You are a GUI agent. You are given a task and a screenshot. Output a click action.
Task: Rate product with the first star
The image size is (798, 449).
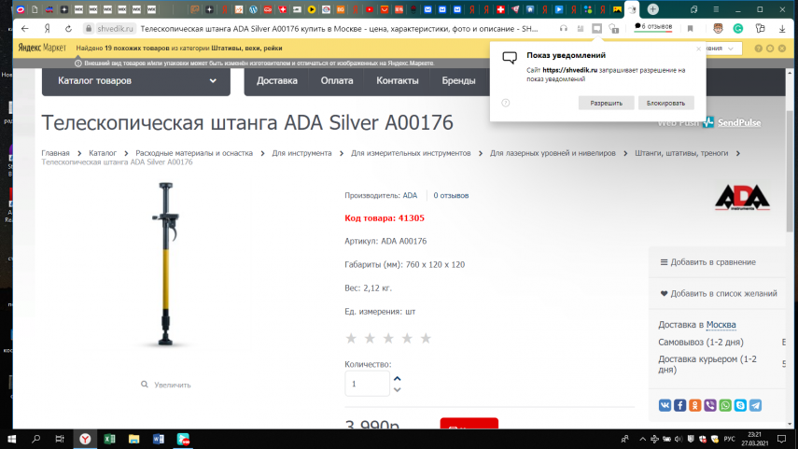click(x=352, y=338)
